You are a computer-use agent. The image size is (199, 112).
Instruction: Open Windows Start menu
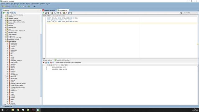[2, 110]
